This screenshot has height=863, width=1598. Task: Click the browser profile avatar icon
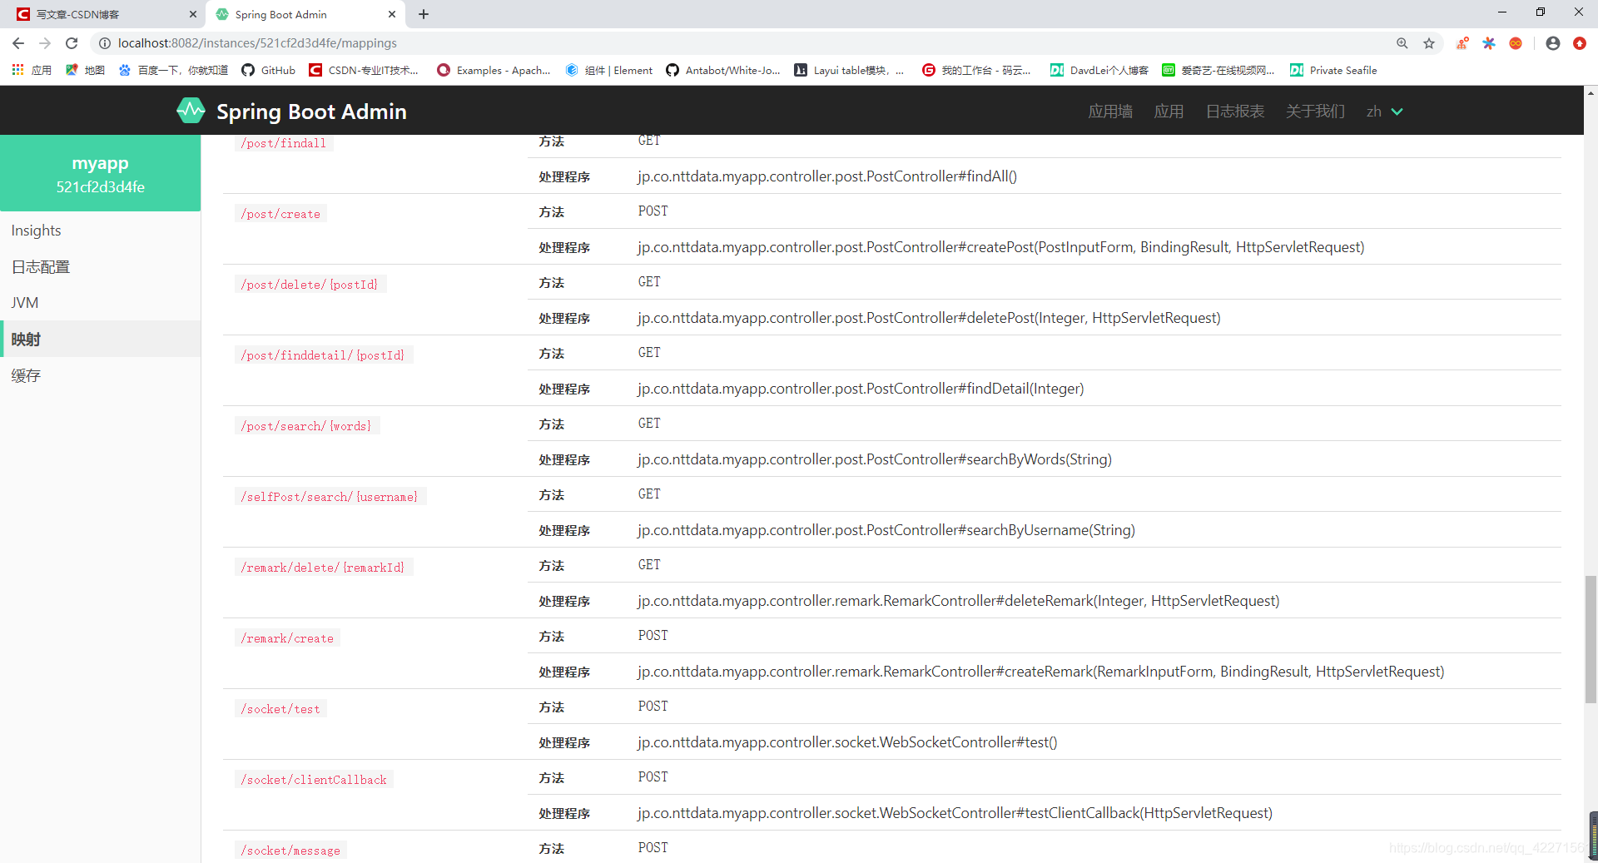click(1551, 43)
